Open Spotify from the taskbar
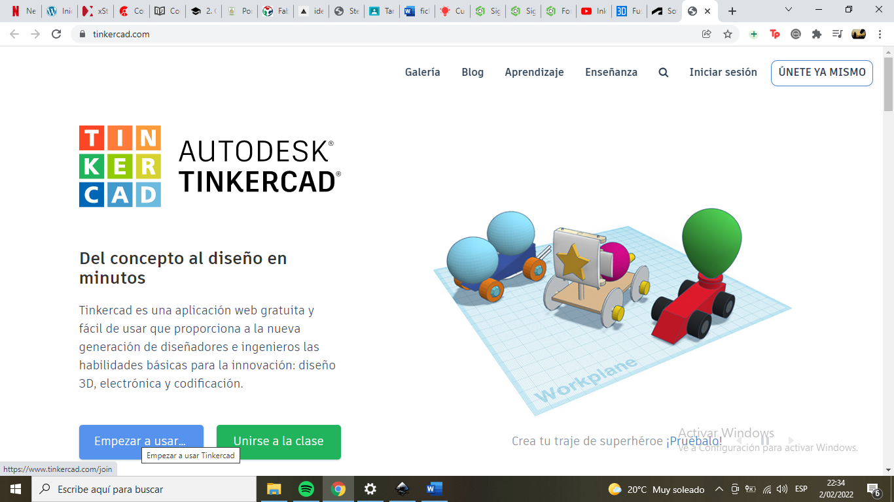The height and width of the screenshot is (502, 894). tap(306, 489)
